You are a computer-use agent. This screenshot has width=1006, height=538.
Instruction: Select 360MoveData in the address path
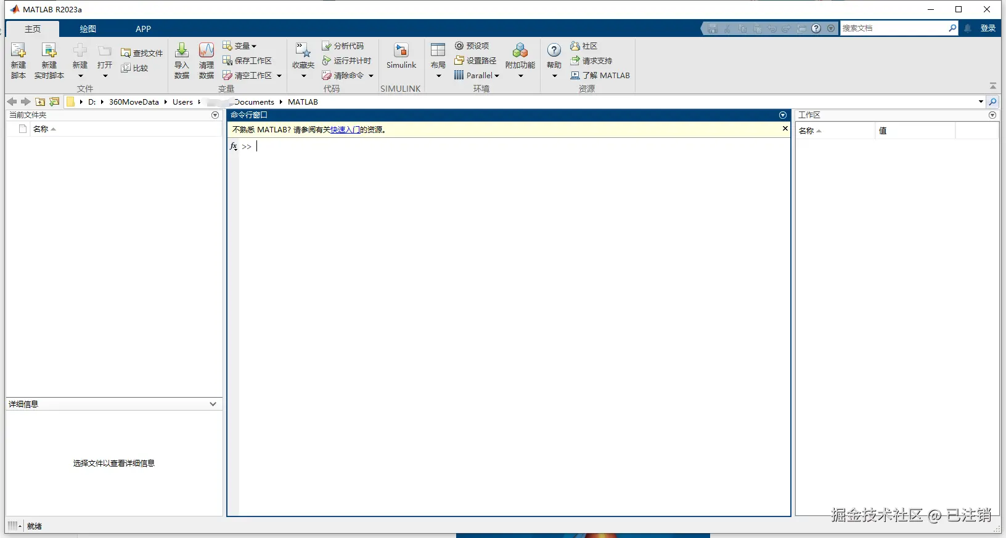pos(134,102)
